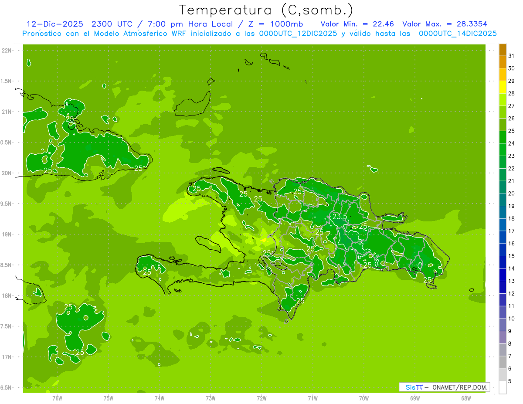Click the color scale value "10"
Screen dimensions: 523x404
[x=512, y=319]
